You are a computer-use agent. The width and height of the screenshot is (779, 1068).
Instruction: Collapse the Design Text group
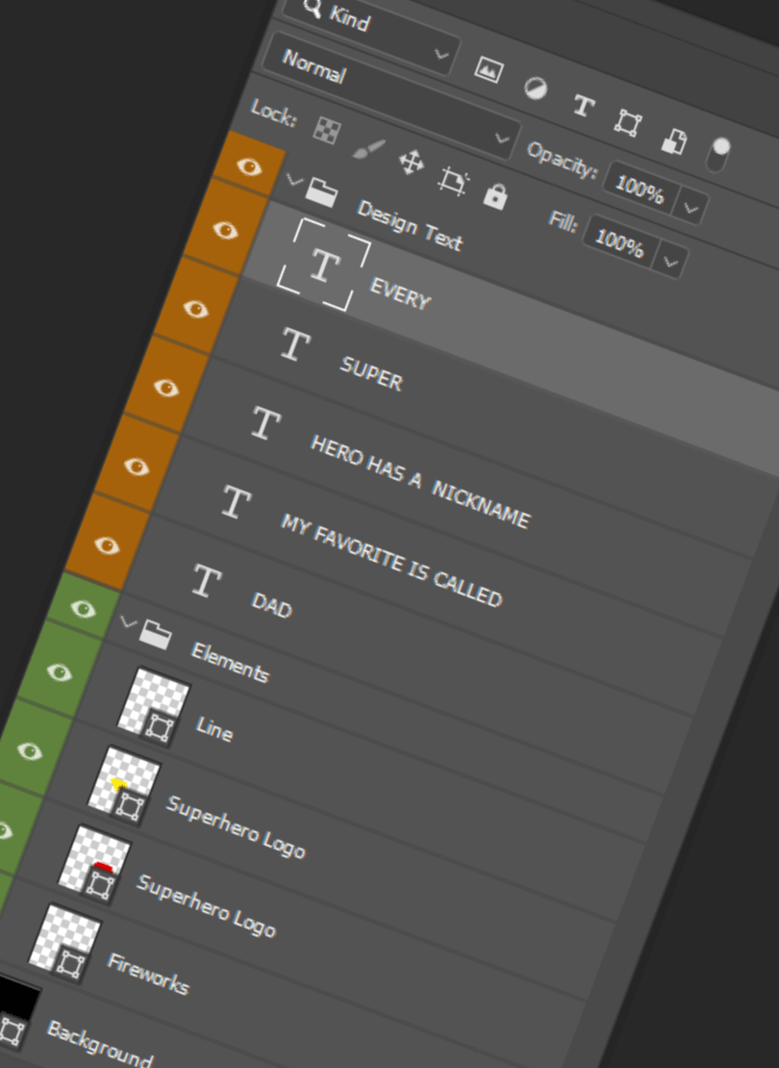click(293, 179)
